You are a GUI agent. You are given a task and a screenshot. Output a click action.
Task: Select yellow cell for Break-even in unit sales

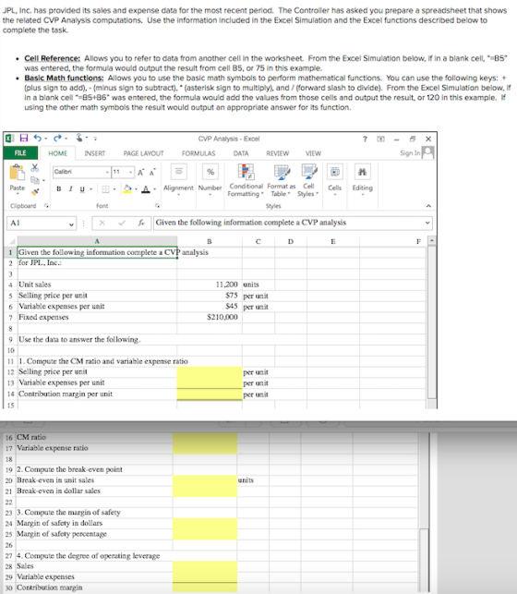pos(205,480)
